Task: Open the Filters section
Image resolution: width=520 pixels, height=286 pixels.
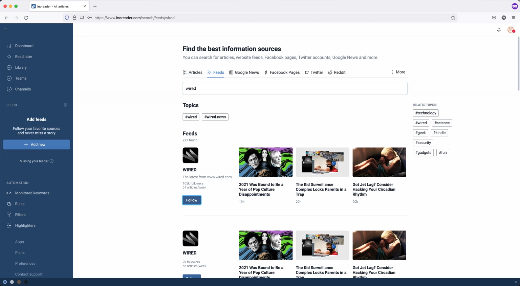Action: click(20, 215)
